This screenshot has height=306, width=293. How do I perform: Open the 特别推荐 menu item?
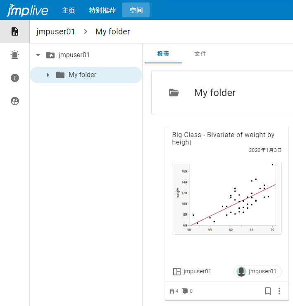click(x=102, y=10)
